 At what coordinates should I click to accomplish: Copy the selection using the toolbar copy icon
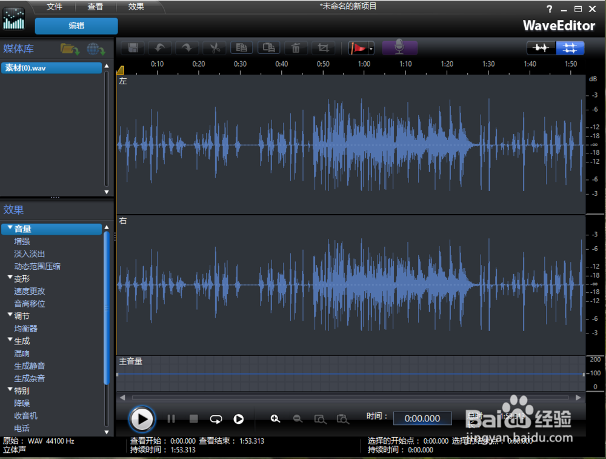tap(242, 48)
